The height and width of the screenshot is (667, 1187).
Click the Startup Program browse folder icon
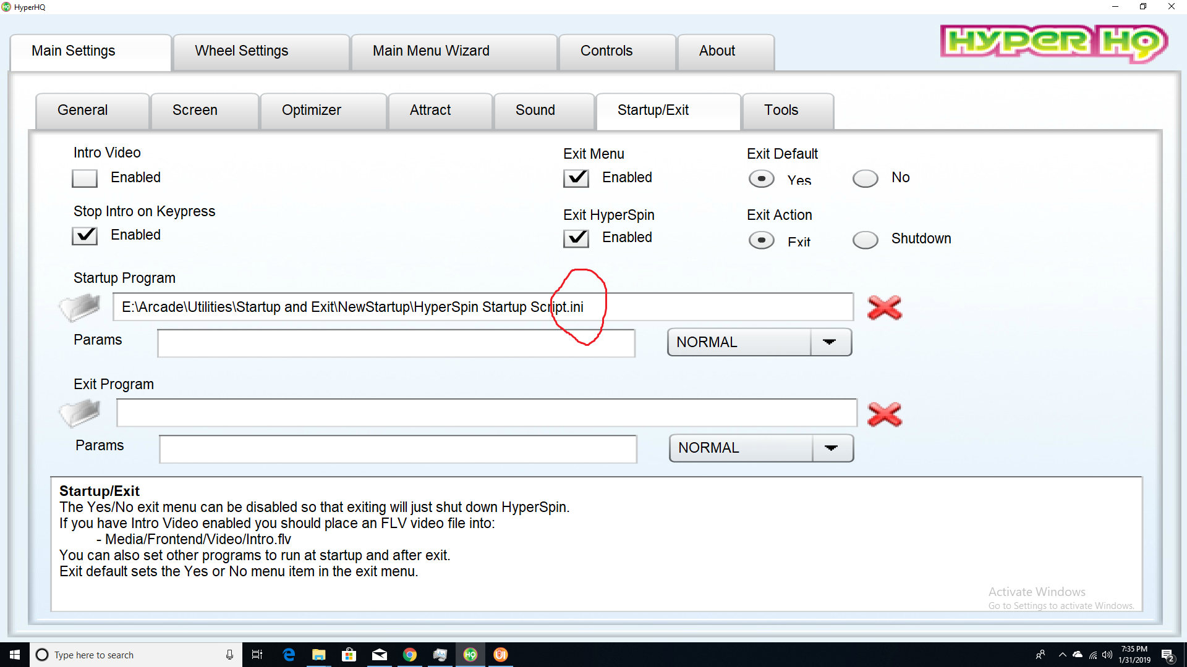[x=80, y=307]
